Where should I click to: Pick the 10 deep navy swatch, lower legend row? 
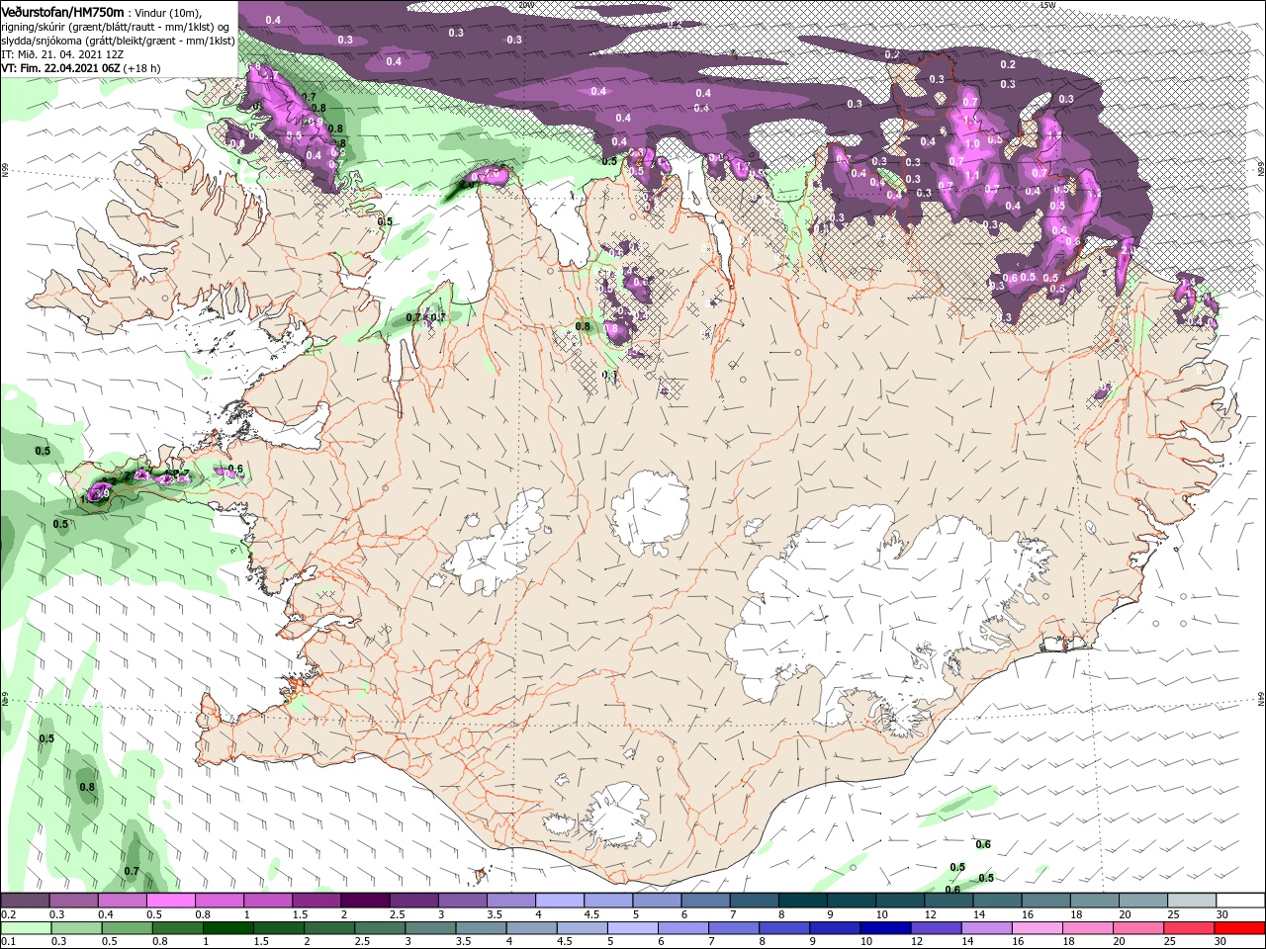(886, 928)
